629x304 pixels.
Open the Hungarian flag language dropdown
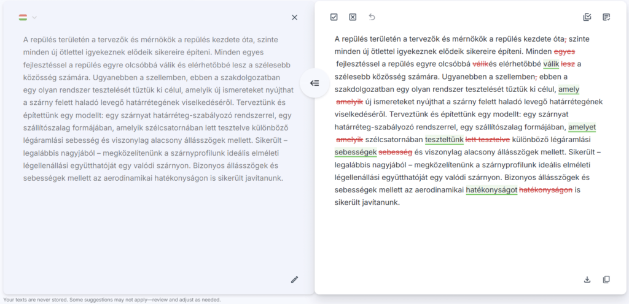click(x=23, y=17)
